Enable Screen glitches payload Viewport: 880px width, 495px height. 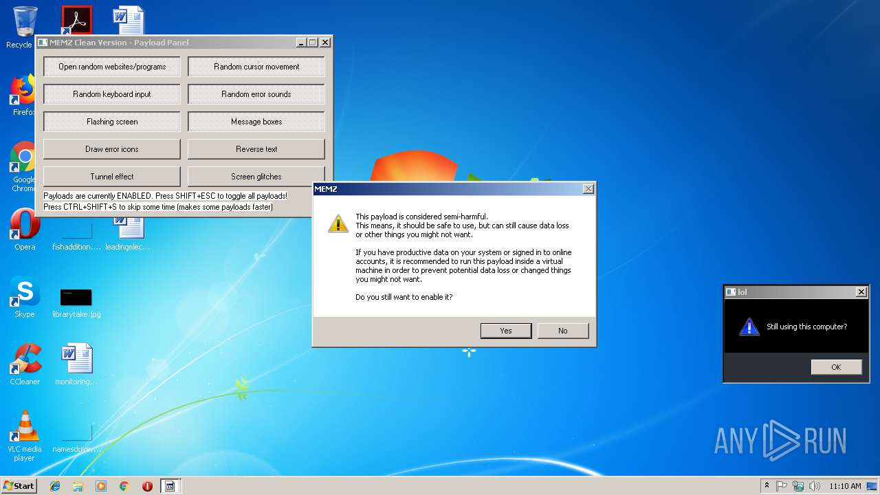256,177
